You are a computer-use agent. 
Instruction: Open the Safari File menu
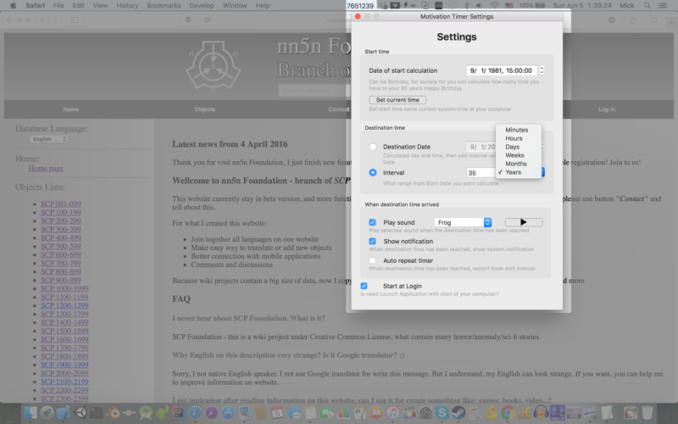(x=58, y=5)
